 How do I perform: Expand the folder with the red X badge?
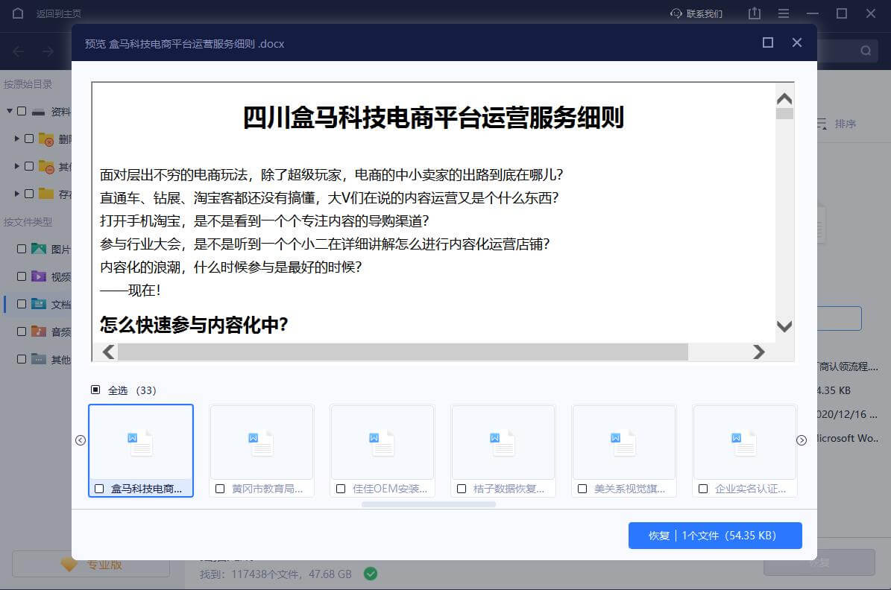pyautogui.click(x=16, y=139)
